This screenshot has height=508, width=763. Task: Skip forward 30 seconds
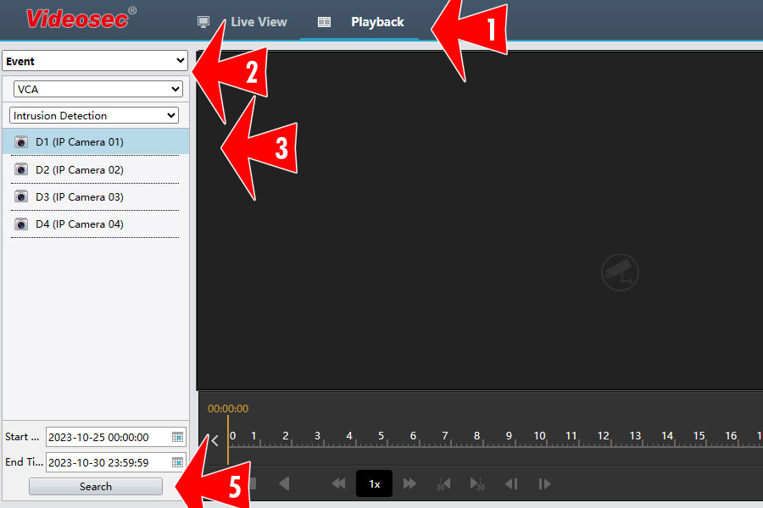click(476, 483)
